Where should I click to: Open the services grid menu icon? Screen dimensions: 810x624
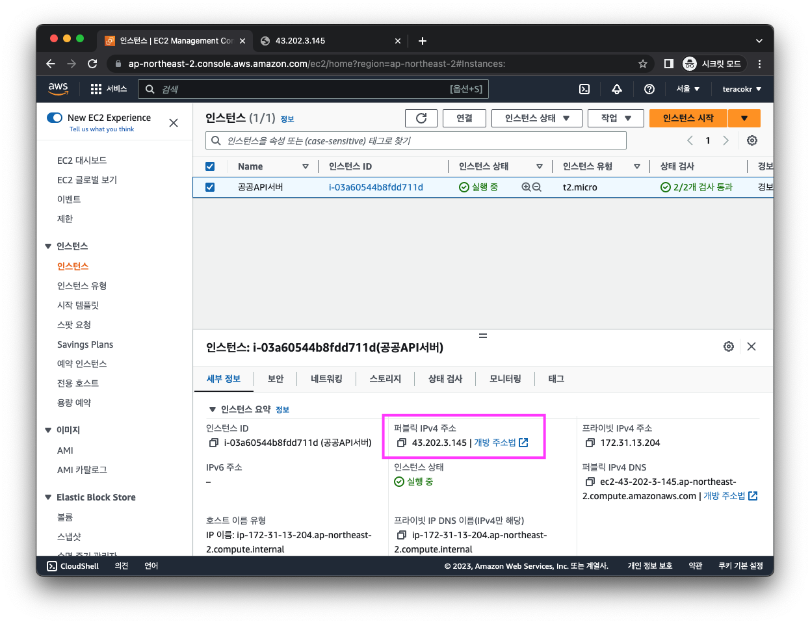click(x=96, y=89)
